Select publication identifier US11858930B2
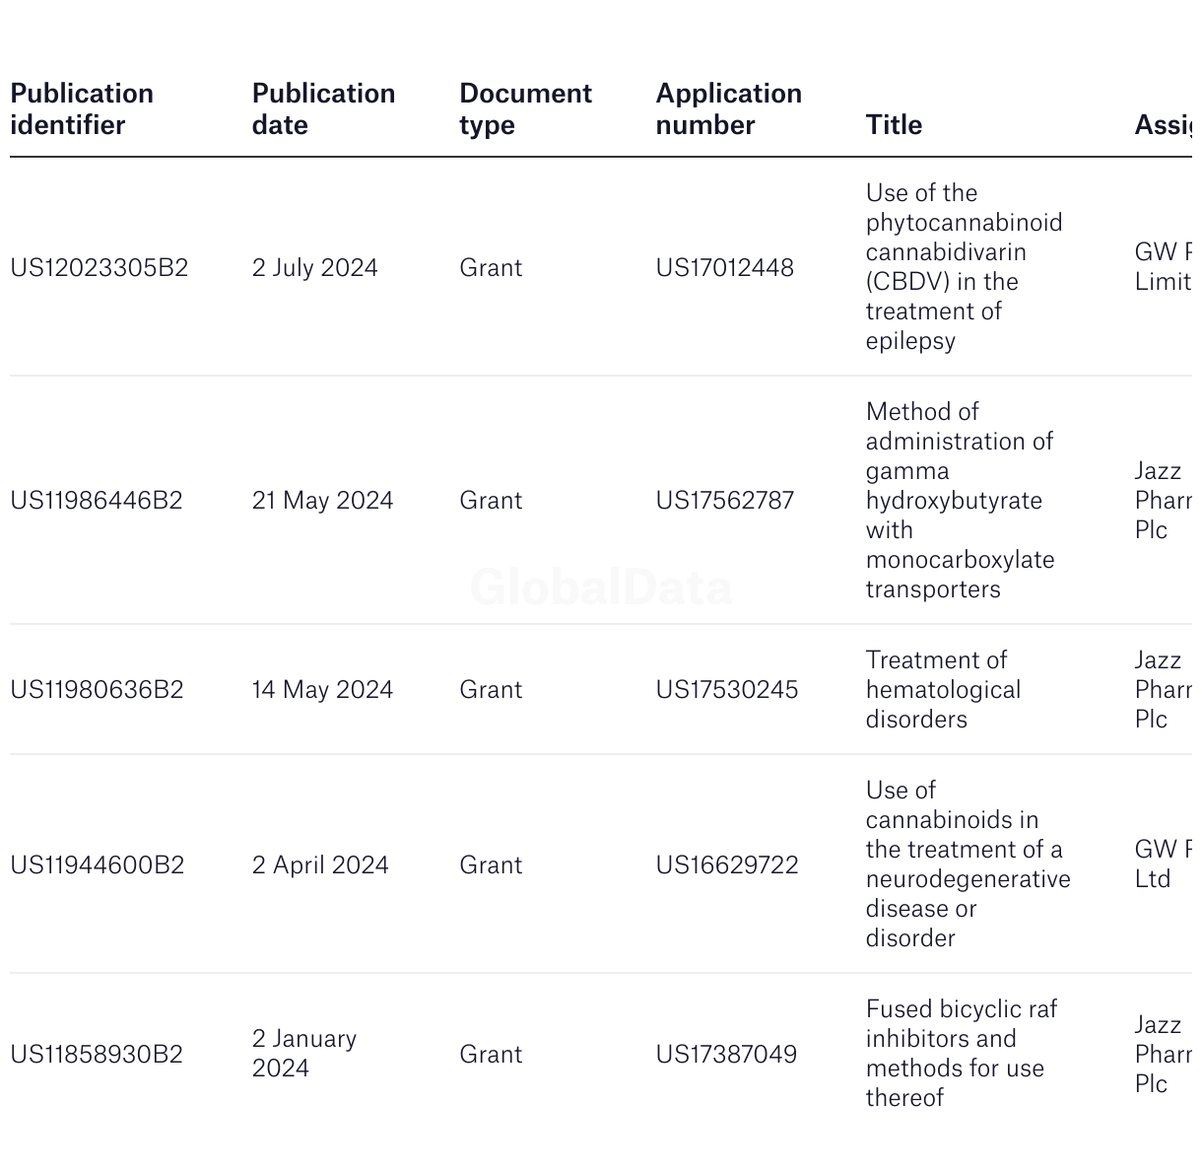Image resolution: width=1202 pixels, height=1173 pixels. tap(97, 1055)
